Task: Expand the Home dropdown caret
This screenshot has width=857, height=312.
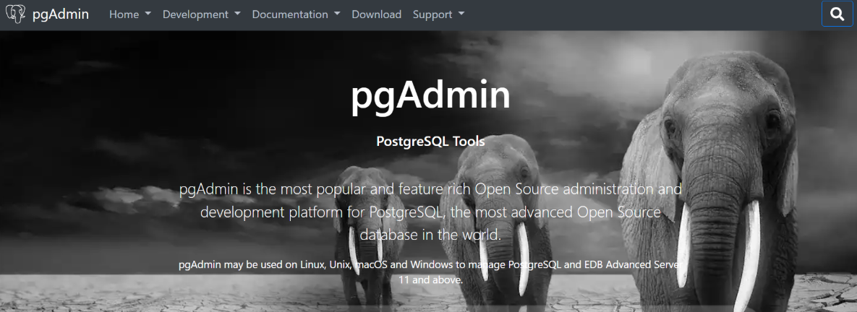Action: [x=148, y=14]
